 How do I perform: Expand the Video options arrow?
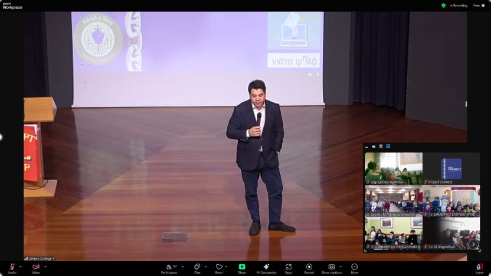point(45,267)
